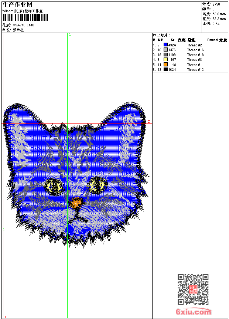
Task: Click the "描述" column header
Action: [191, 40]
